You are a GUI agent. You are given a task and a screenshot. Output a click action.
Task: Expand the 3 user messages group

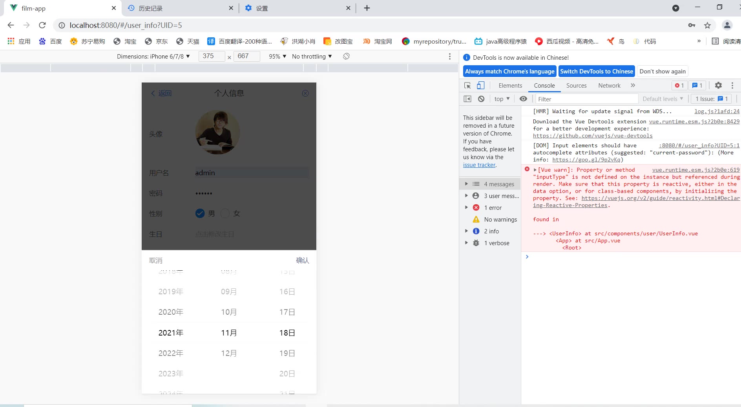[466, 196]
